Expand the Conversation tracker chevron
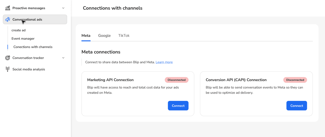 coord(63,58)
